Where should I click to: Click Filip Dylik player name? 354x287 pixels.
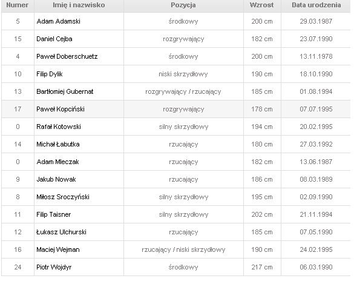(x=50, y=74)
